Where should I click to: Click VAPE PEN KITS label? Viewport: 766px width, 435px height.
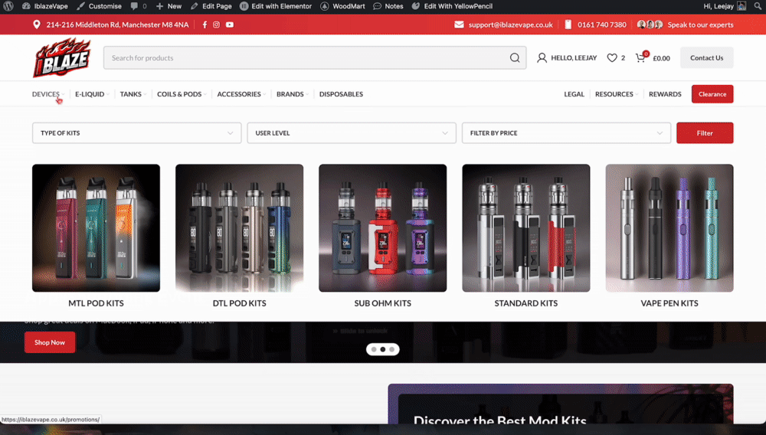coord(669,303)
